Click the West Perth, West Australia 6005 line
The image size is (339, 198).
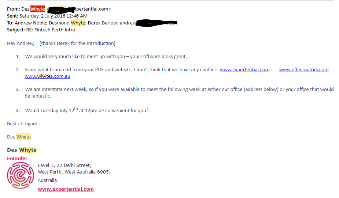[x=74, y=172]
